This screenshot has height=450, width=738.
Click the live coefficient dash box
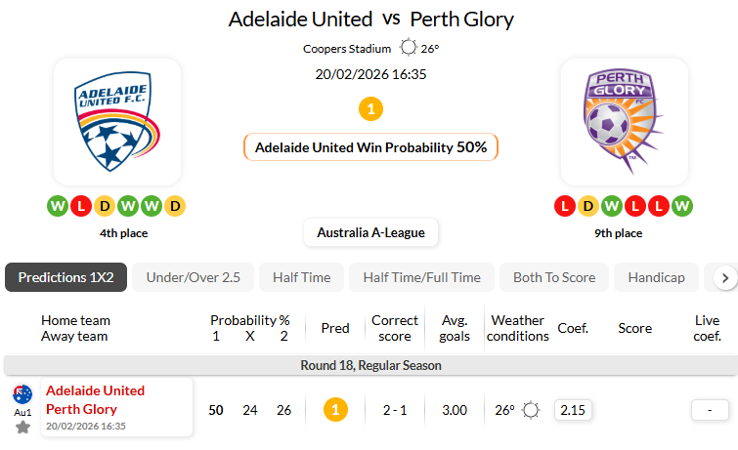710,410
